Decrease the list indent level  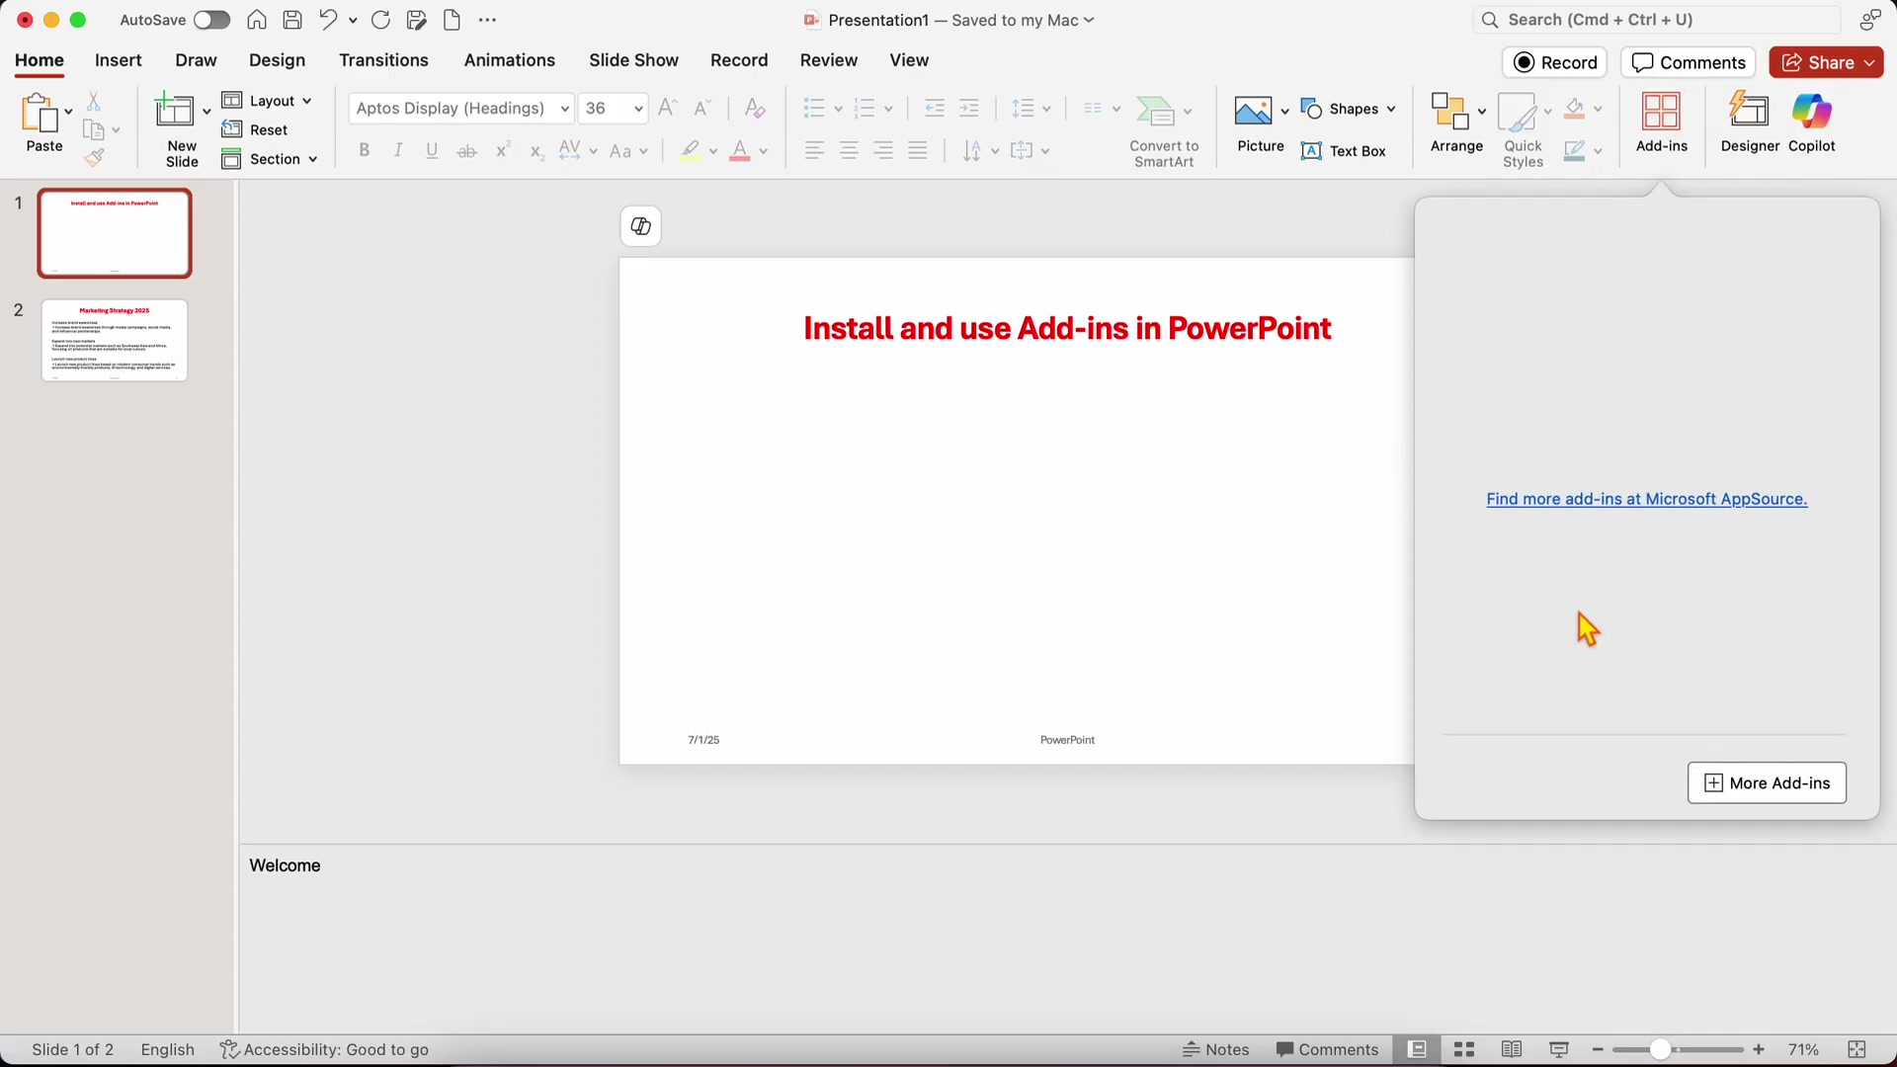tap(934, 108)
